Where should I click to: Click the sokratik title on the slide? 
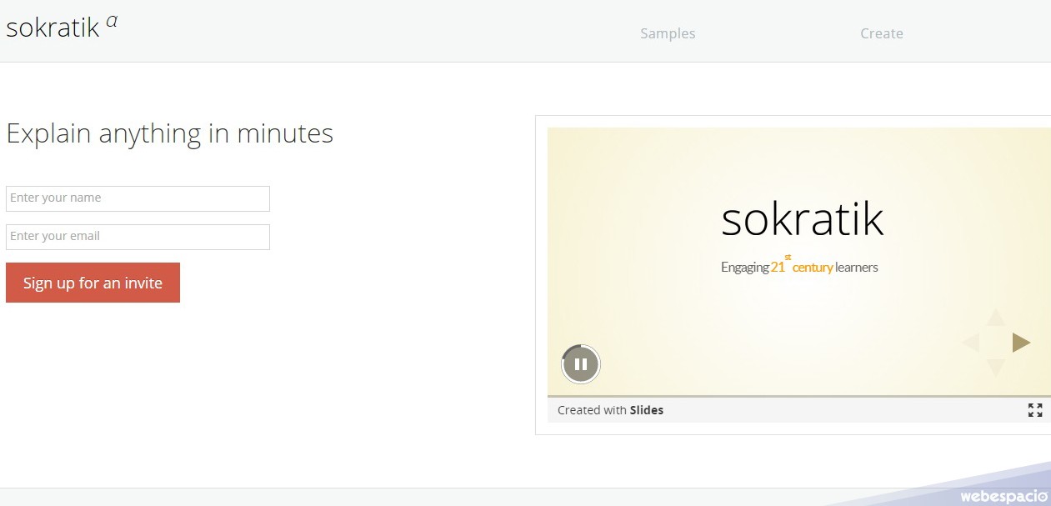click(802, 220)
